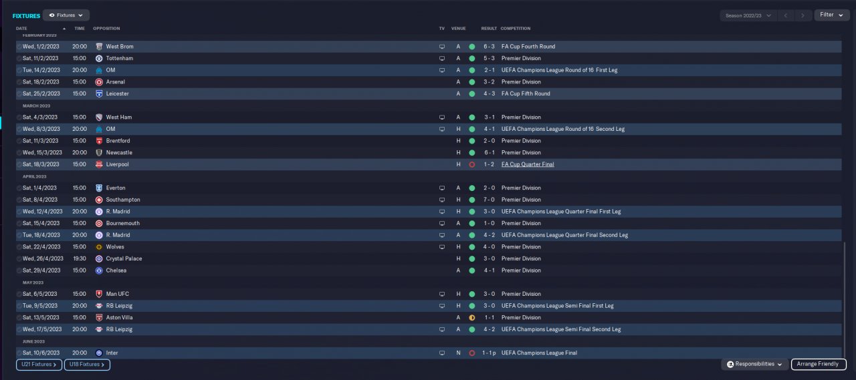Click the fixtures list vertical scrollbar
The height and width of the screenshot is (380, 856).
845,299
